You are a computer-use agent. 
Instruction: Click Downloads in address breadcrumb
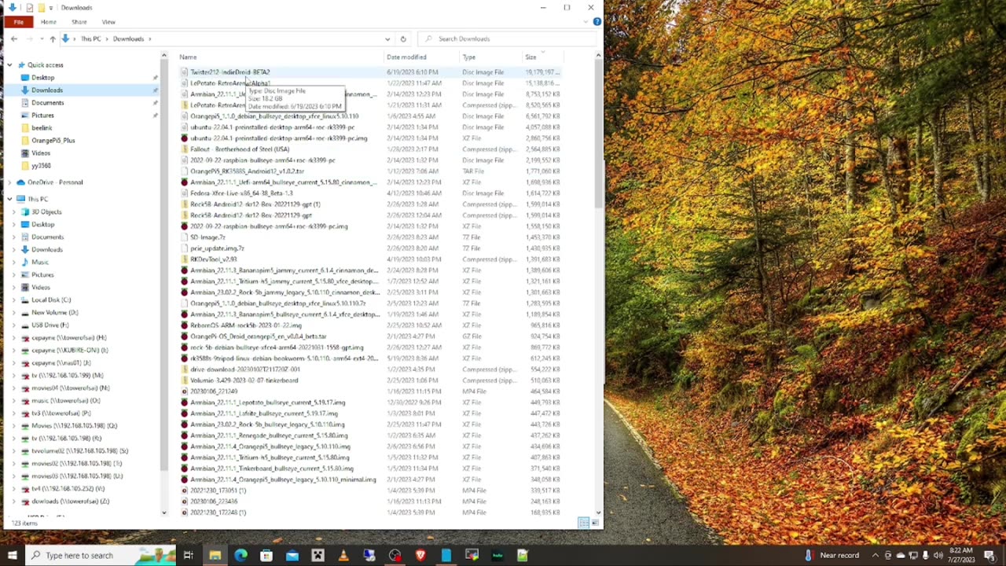pos(128,39)
